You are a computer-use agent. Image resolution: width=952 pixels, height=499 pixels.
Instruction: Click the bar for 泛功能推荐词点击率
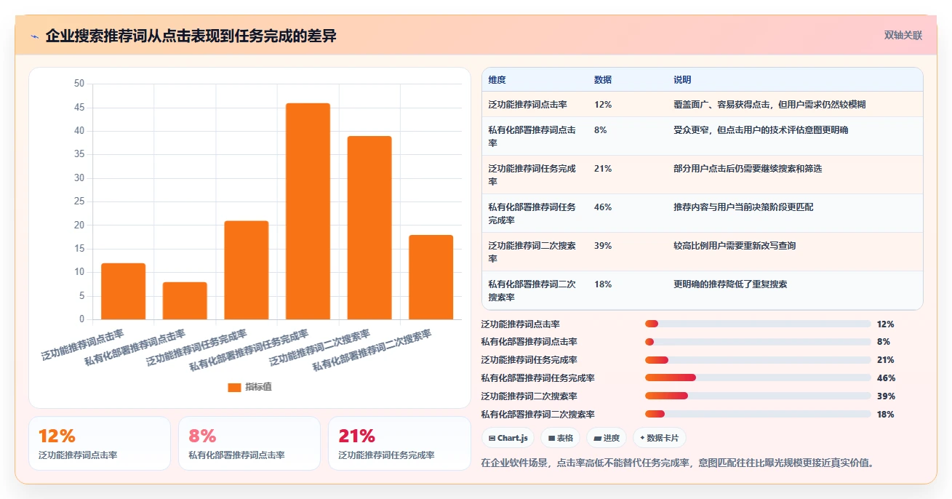tap(123, 291)
